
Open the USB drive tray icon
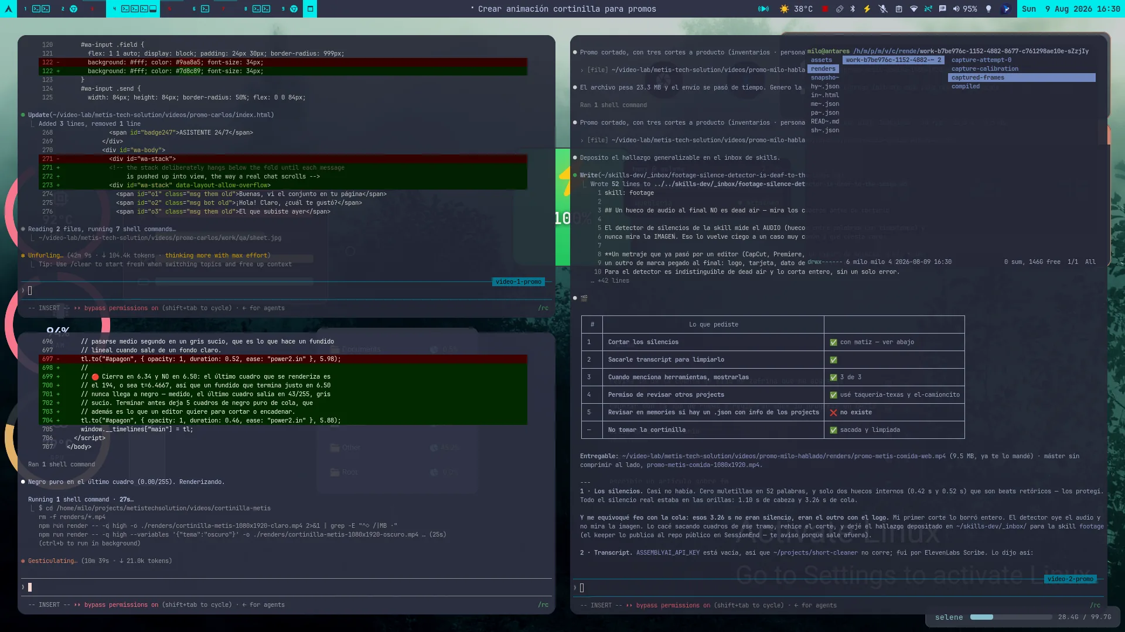tap(840, 9)
